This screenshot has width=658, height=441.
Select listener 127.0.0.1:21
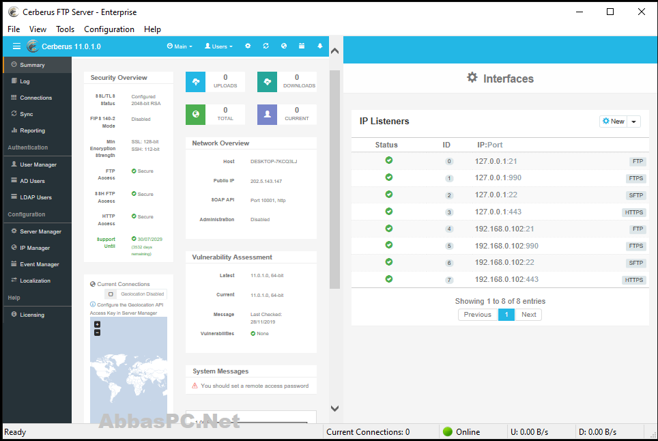point(500,161)
